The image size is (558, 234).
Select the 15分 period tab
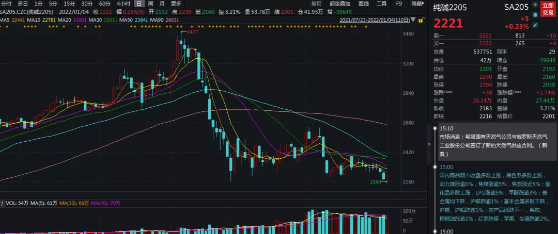(69, 4)
